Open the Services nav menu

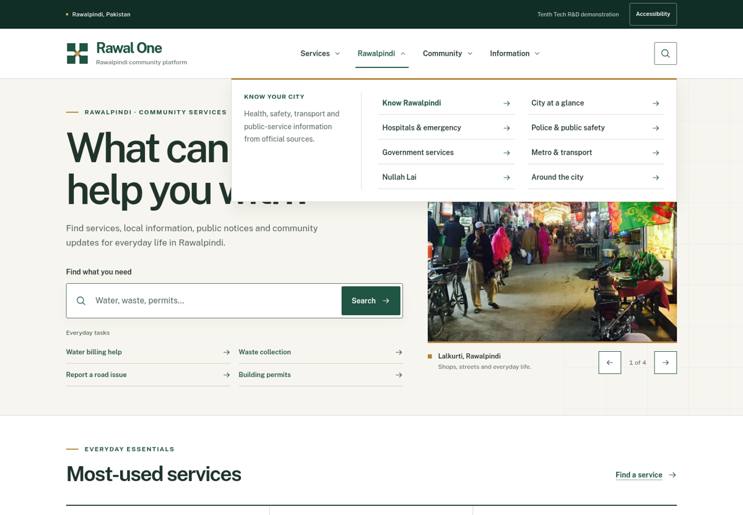pos(320,54)
